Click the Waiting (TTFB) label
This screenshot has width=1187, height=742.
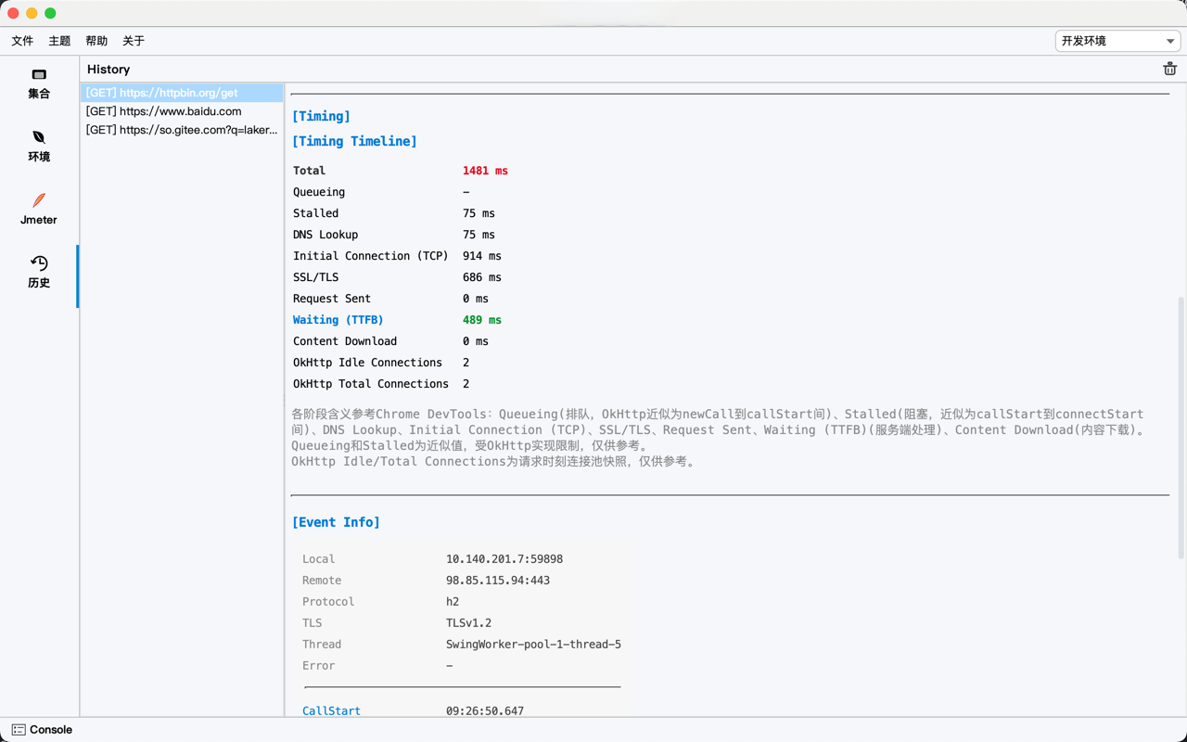(338, 320)
